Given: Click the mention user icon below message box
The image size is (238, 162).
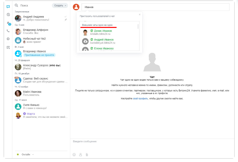Looking at the screenshot, I should (x=80, y=155).
